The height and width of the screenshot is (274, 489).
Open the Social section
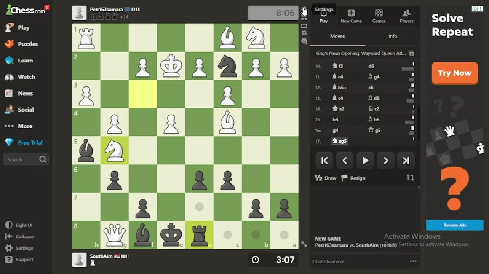pos(19,110)
